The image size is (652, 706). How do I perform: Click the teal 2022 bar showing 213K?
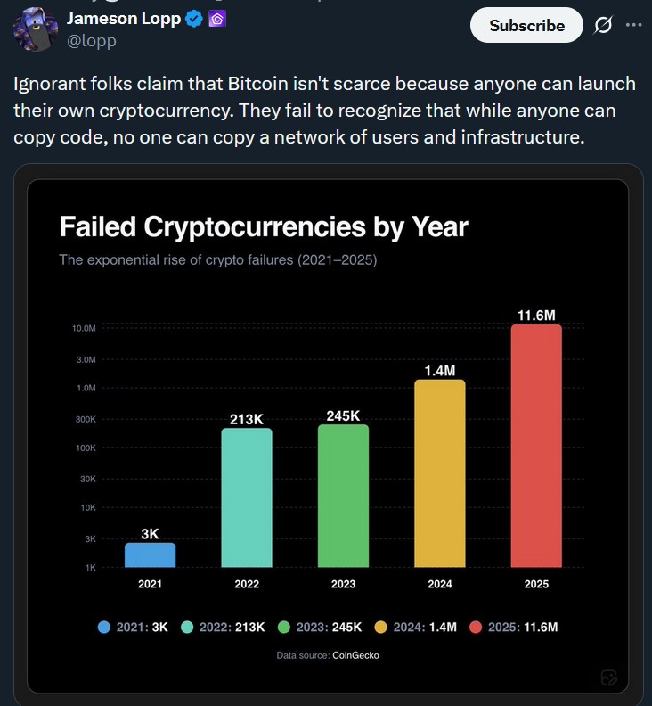click(x=247, y=497)
